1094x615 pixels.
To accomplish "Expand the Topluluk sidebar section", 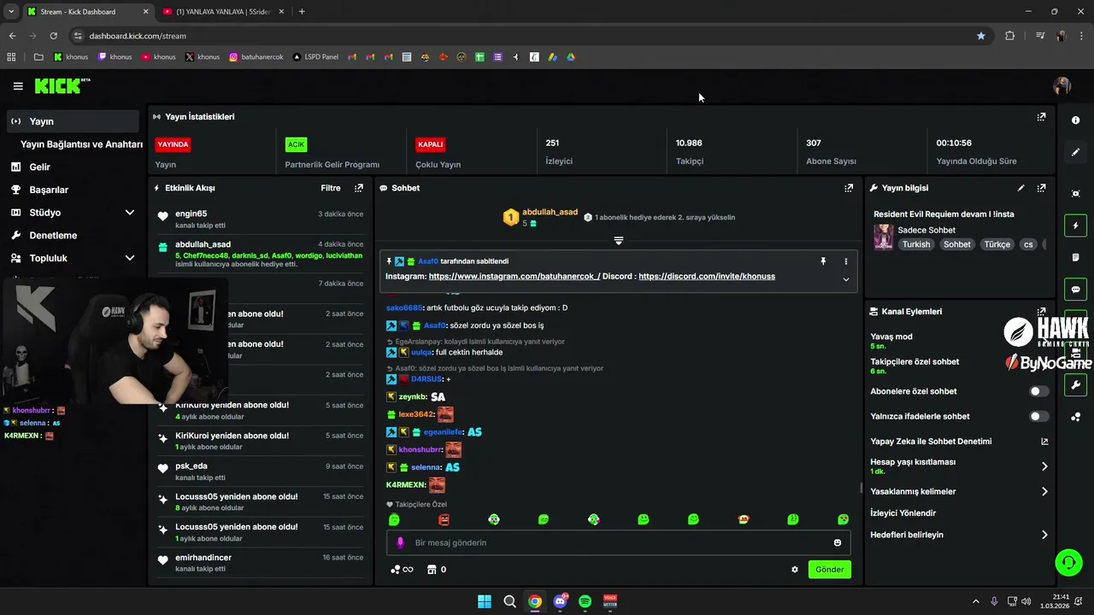I will coord(129,258).
